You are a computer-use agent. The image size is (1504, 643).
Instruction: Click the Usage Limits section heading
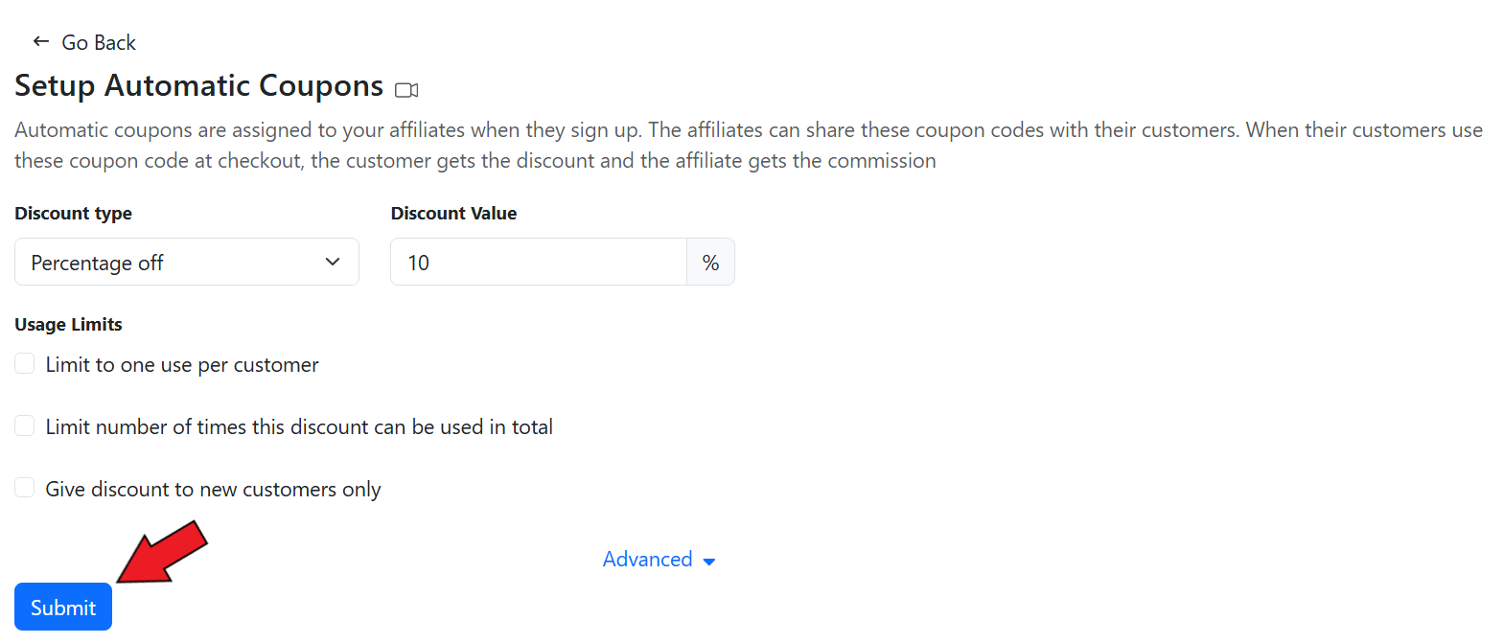(x=68, y=325)
